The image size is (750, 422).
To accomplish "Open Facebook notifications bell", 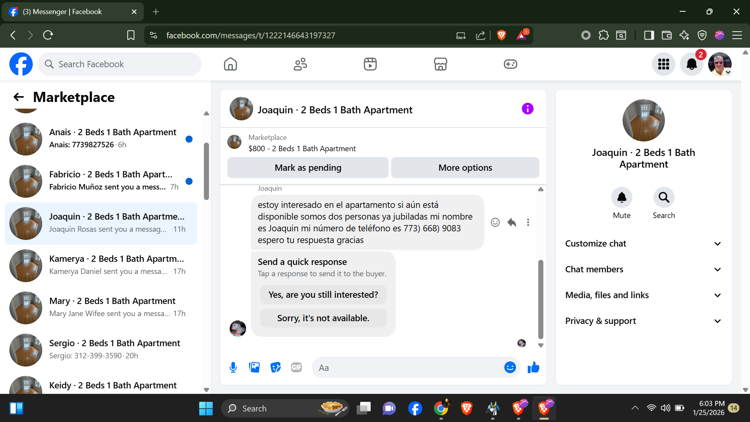I will click(692, 64).
